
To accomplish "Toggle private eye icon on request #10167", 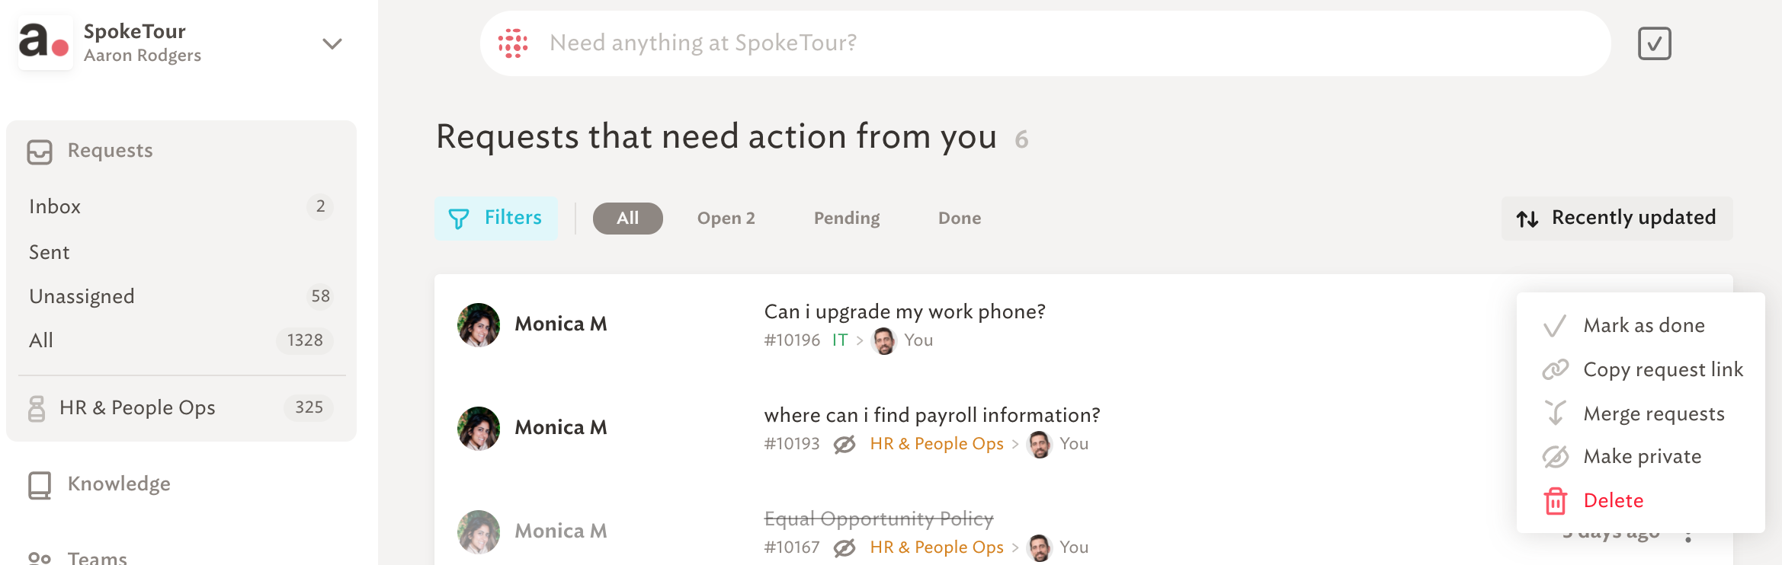I will [x=845, y=547].
